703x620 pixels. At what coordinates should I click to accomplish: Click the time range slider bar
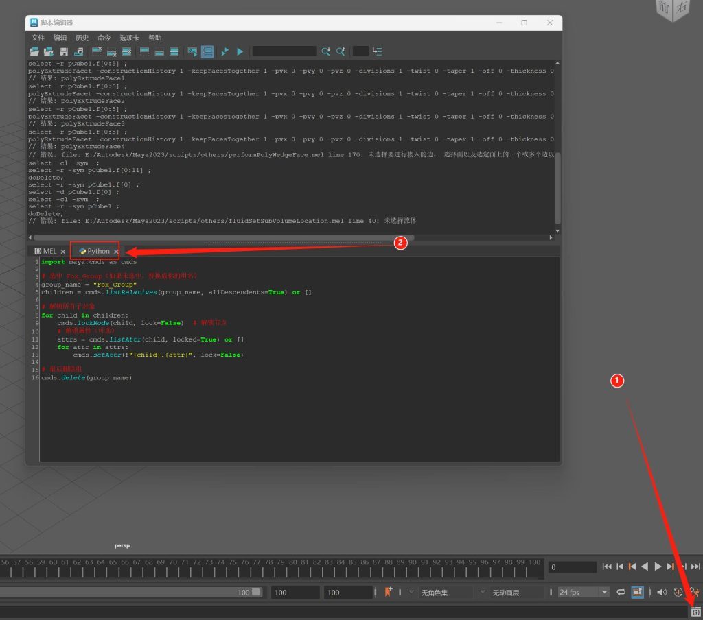pyautogui.click(x=124, y=592)
